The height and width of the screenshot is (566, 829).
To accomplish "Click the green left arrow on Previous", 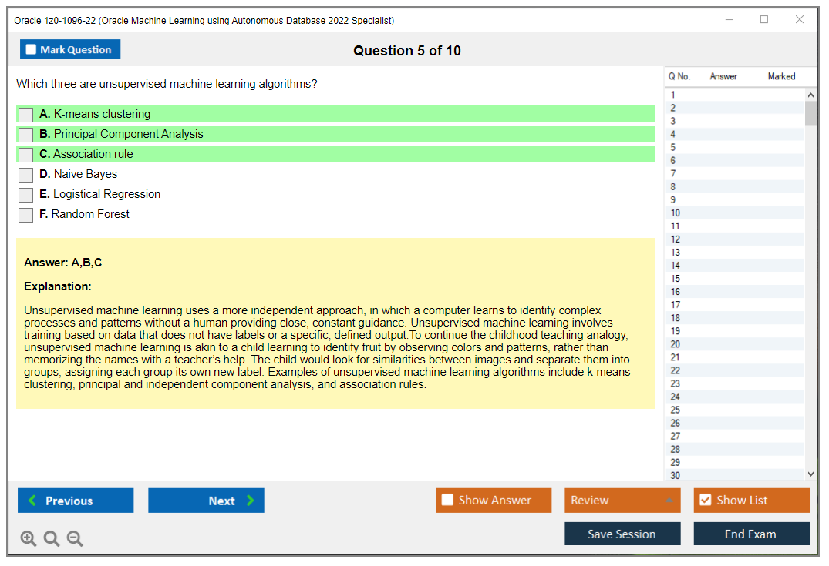I will (x=32, y=501).
